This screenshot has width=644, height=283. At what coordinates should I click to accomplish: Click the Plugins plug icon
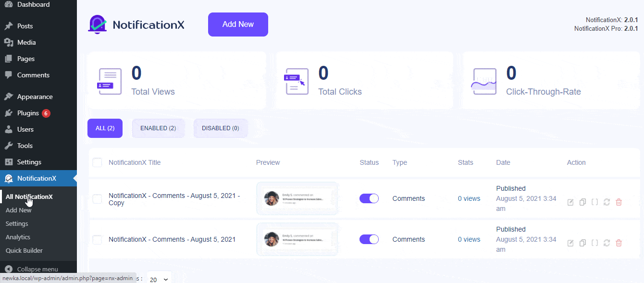tap(8, 113)
